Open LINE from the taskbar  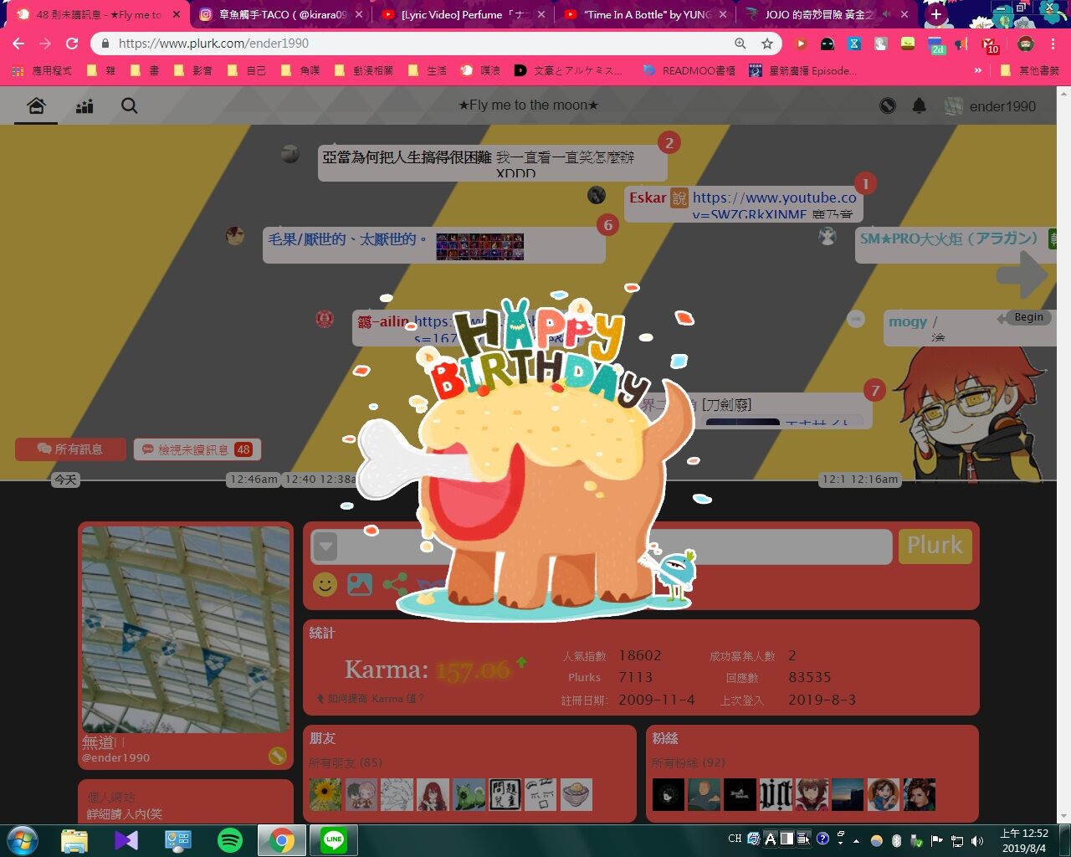coord(334,839)
